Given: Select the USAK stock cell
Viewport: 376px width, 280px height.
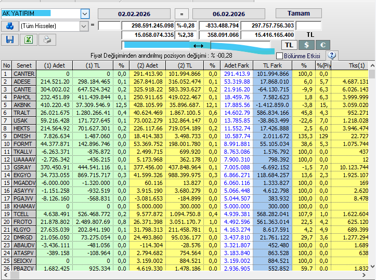Looking at the screenshot, I should click(24, 121).
